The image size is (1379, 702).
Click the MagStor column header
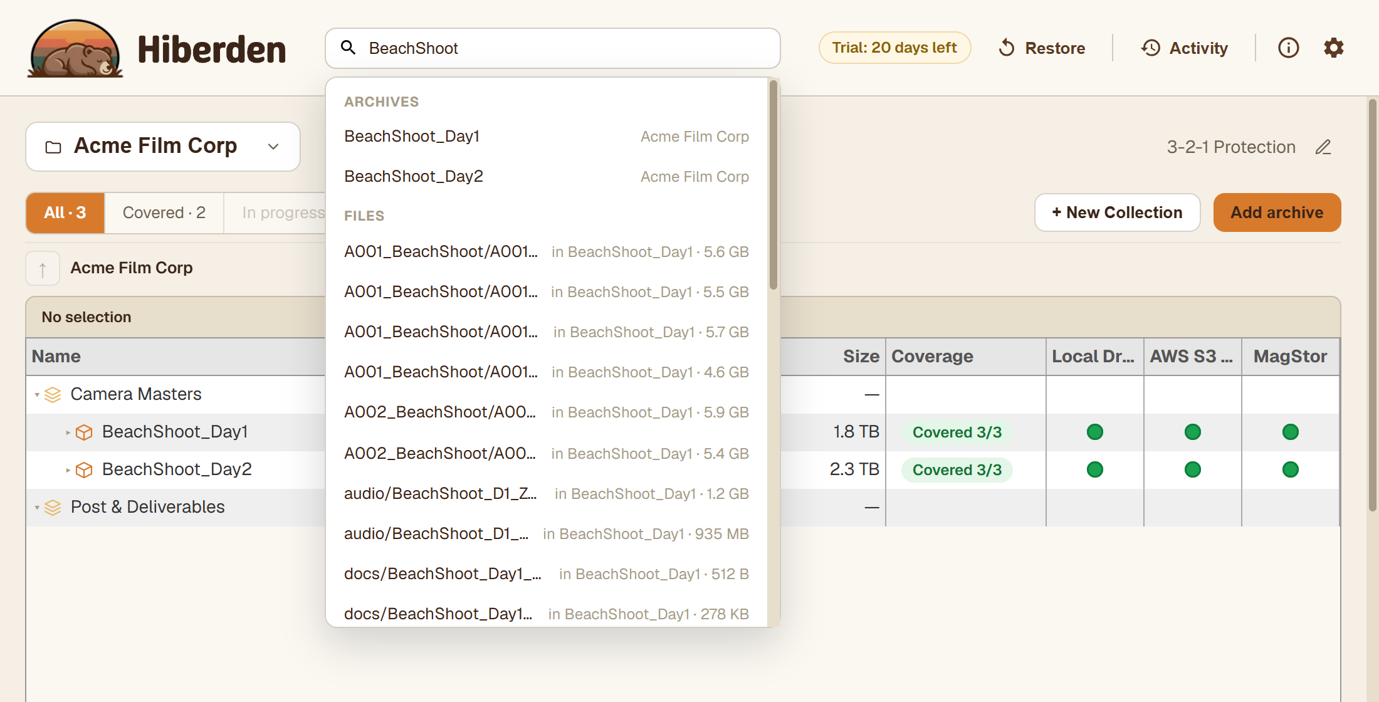[1290, 356]
